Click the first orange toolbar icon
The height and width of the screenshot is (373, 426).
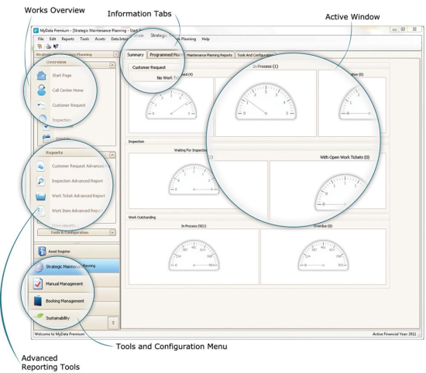[x=40, y=46]
